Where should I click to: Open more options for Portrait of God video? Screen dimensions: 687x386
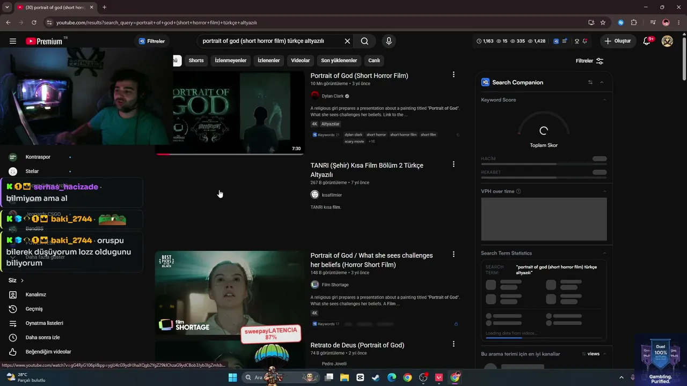point(454,75)
